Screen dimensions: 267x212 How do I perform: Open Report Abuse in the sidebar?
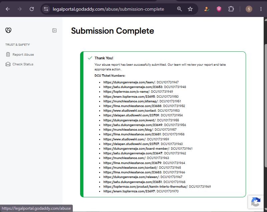[20, 55]
